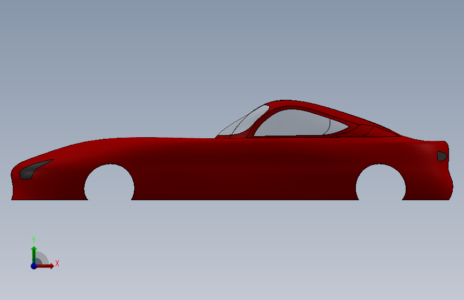Click the blue Z axis origin ball
Viewport: 464px width, 300px height.
point(34,266)
